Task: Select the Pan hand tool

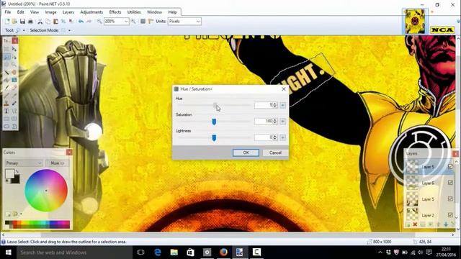Action: coord(14,72)
